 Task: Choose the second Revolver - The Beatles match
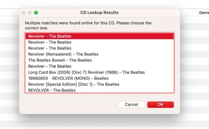coord(50,42)
